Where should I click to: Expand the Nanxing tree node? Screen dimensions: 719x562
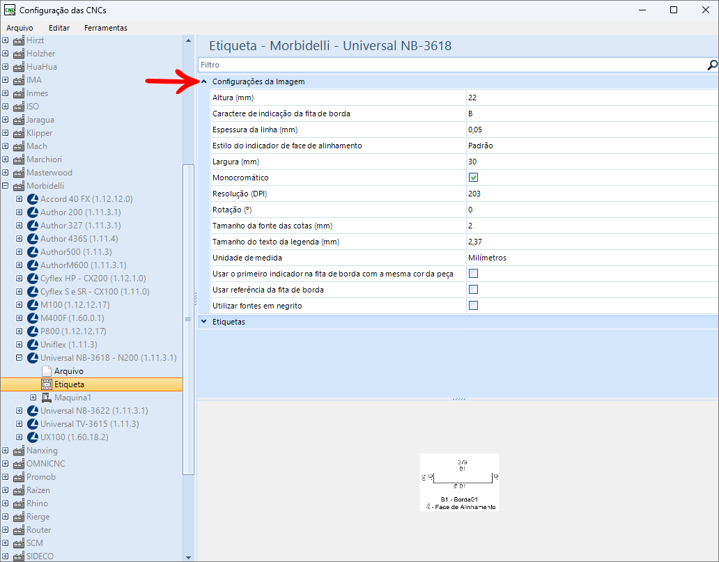tap(6, 451)
